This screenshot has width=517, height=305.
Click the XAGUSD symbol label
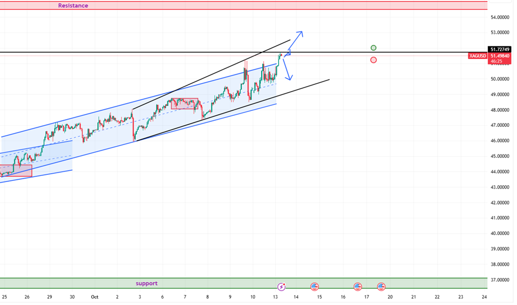tap(477, 56)
